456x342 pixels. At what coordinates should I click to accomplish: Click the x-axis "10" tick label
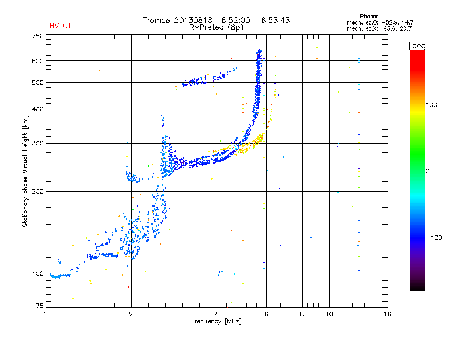[x=329, y=314]
